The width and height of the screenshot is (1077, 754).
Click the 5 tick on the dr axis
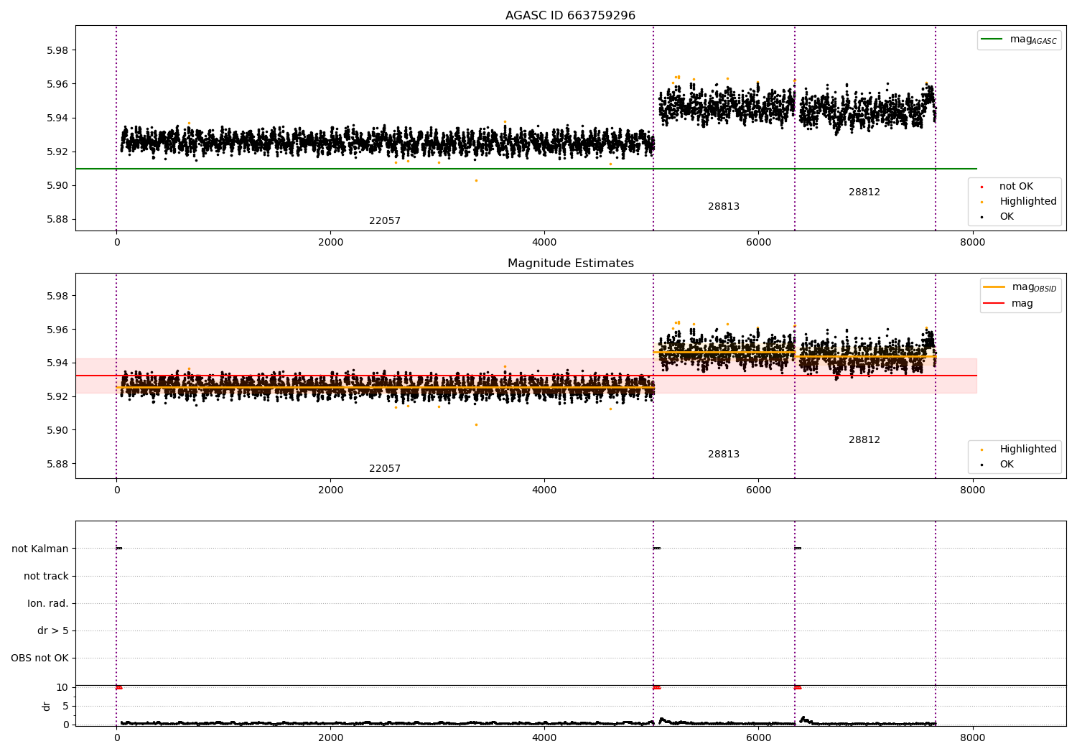coord(65,707)
